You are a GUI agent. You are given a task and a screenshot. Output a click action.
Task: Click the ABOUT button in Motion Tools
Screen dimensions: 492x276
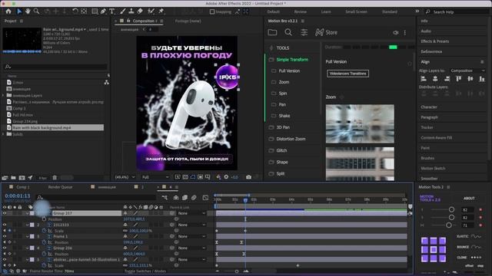[x=469, y=199]
